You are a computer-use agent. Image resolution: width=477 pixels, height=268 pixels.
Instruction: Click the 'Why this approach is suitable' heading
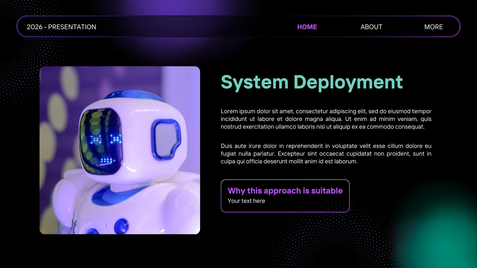[285, 191]
